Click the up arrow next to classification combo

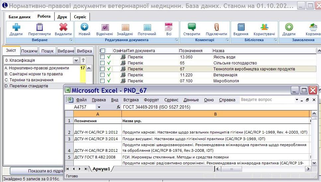[x=83, y=60]
